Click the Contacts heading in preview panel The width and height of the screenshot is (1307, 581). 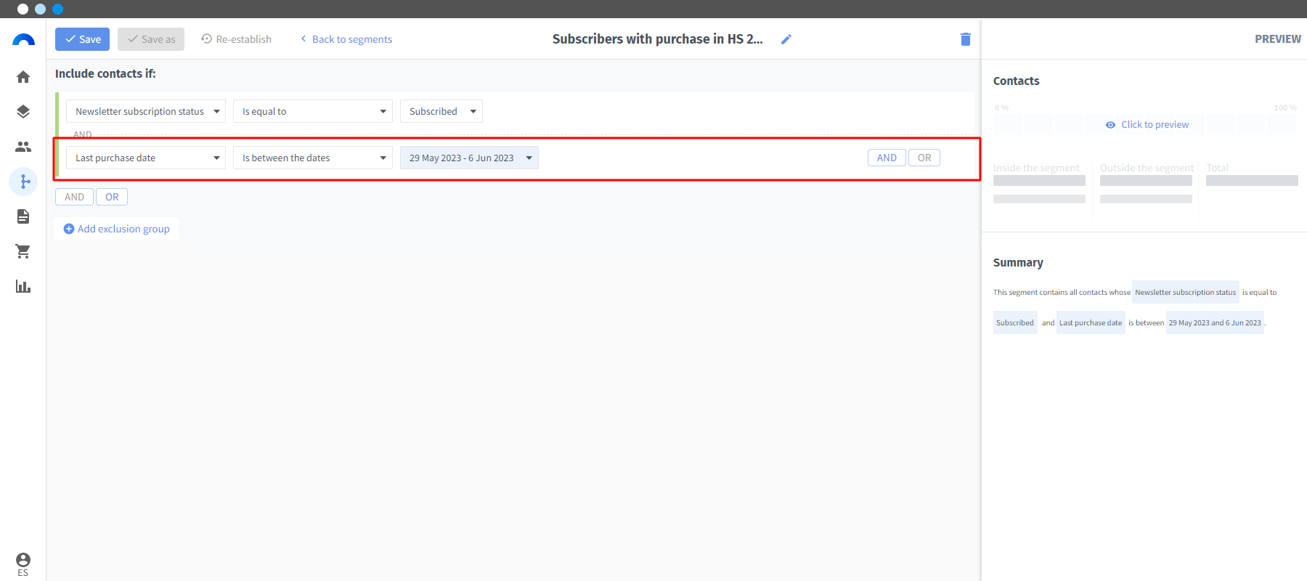tap(1017, 81)
